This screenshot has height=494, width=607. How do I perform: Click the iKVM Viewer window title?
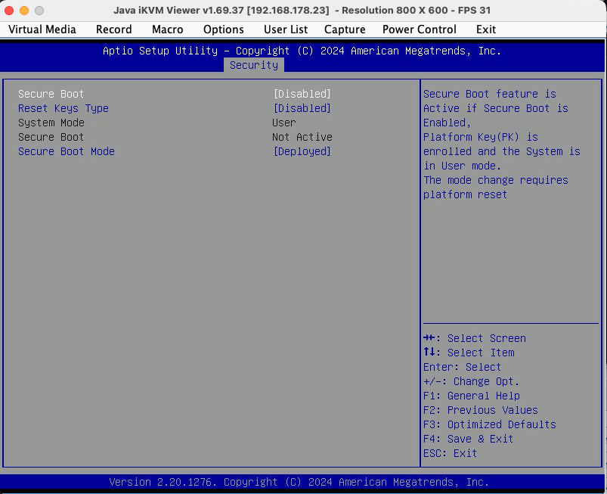302,11
